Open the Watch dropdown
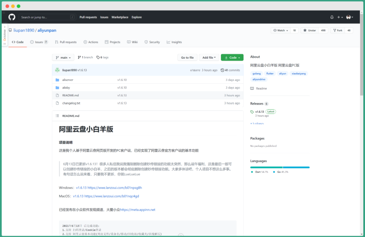Image resolution: width=365 pixels, height=237 pixels. pyautogui.click(x=281, y=30)
